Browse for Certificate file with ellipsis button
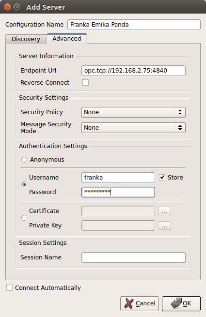The width and height of the screenshot is (206, 317). 164,211
